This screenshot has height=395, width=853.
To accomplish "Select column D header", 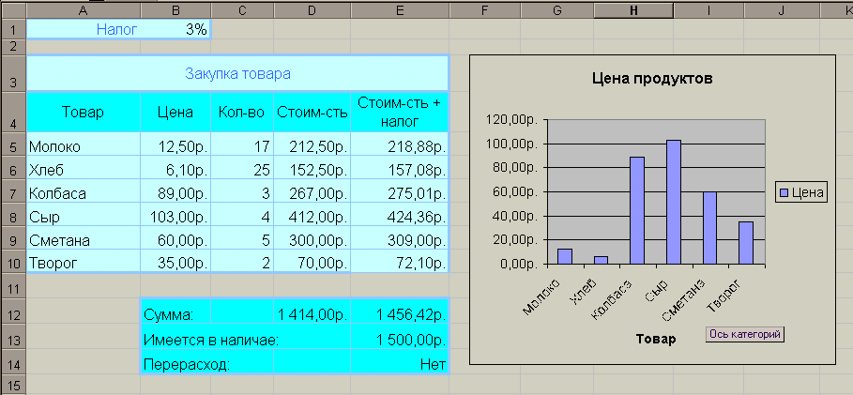I will [312, 9].
